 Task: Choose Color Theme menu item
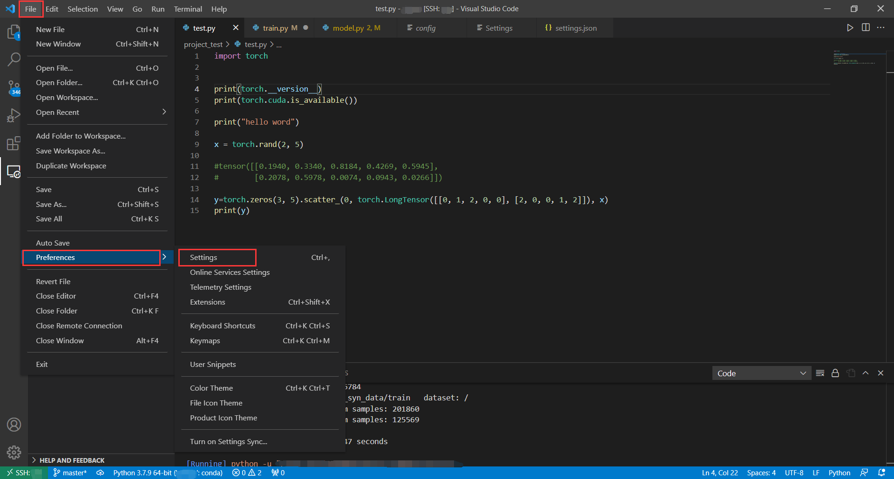260,388
